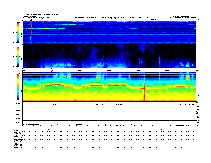The height and width of the screenshot is (163, 211).
Task: Click the 12:00 tick below RAD1 spectrogram
Action: [x=109, y=70]
